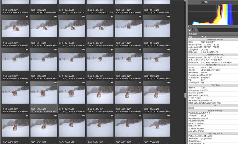Screen dimensions: 238x144
Task: Click the RAW badge above SHO_0663.NEF
Action: pyautogui.click(x=84, y=116)
